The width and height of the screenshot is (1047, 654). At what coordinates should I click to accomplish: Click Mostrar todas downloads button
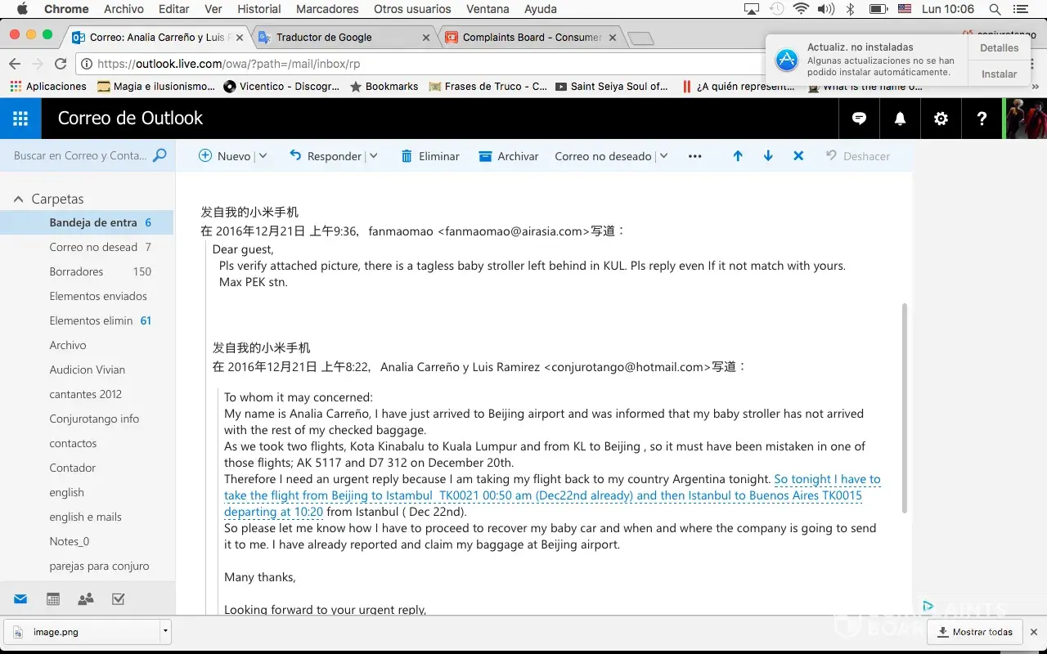(974, 632)
